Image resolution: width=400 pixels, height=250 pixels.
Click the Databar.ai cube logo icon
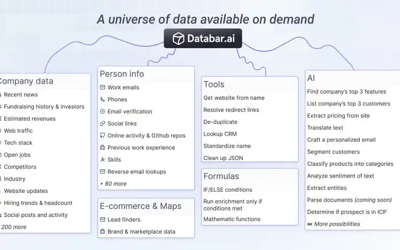[x=178, y=39]
